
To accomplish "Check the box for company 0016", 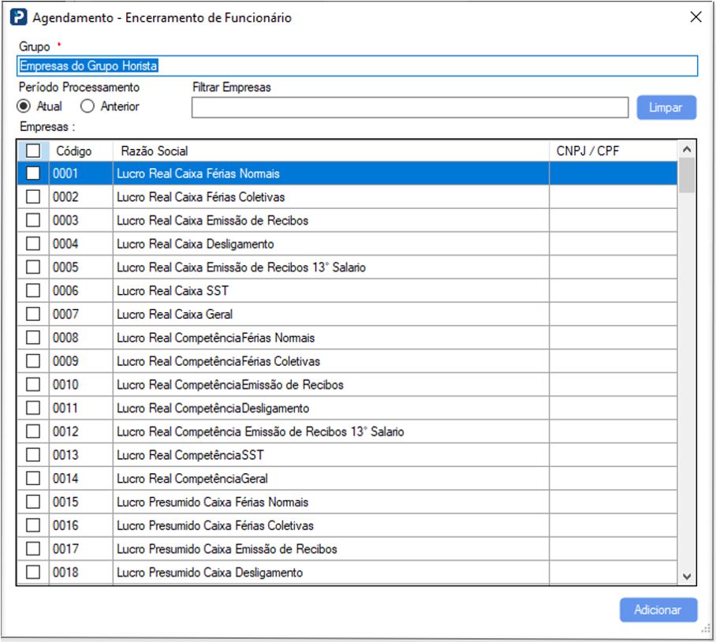I will 33,525.
